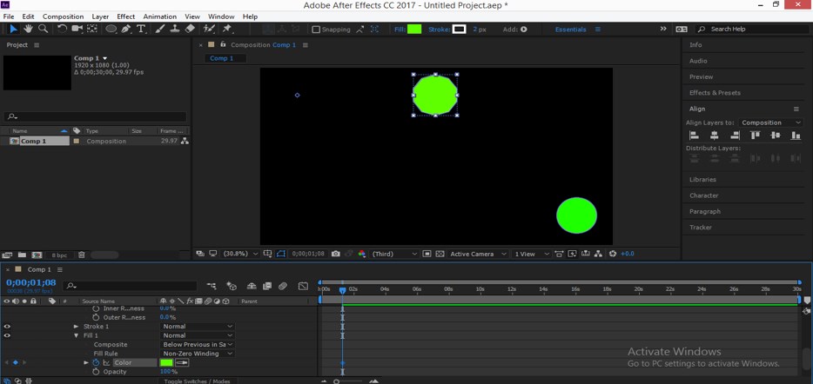Hide Fill 1 with its eye icon
This screenshot has width=813, height=384.
click(7, 335)
